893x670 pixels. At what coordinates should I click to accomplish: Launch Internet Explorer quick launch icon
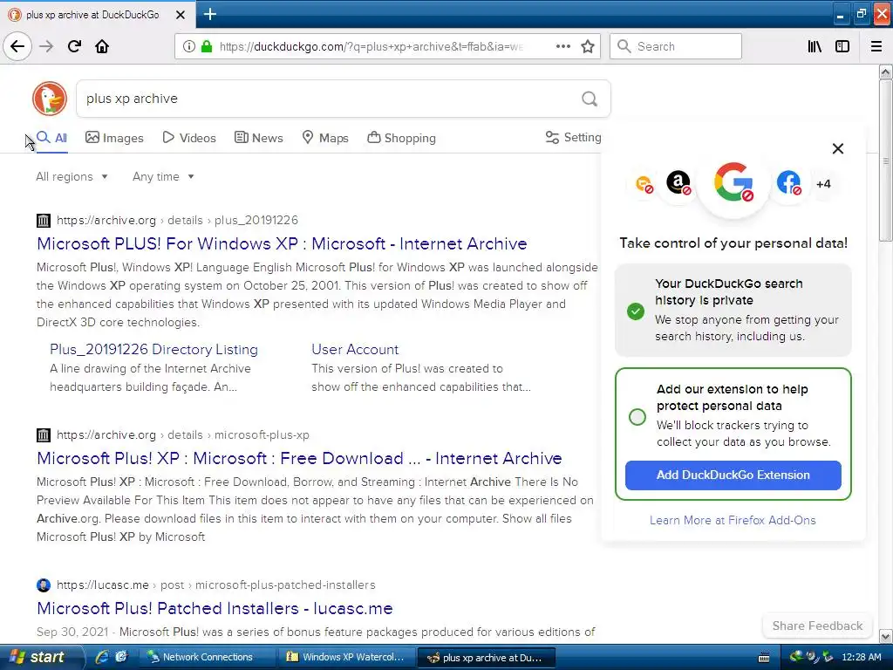(101, 657)
